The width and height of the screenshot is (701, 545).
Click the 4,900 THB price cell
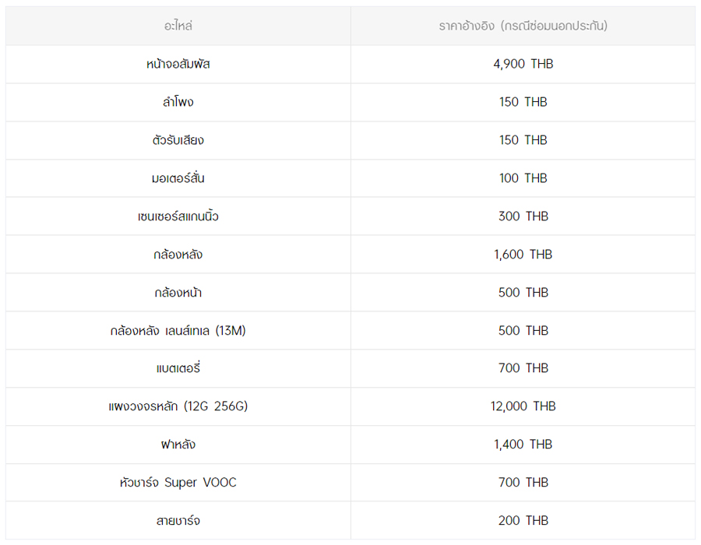point(523,64)
